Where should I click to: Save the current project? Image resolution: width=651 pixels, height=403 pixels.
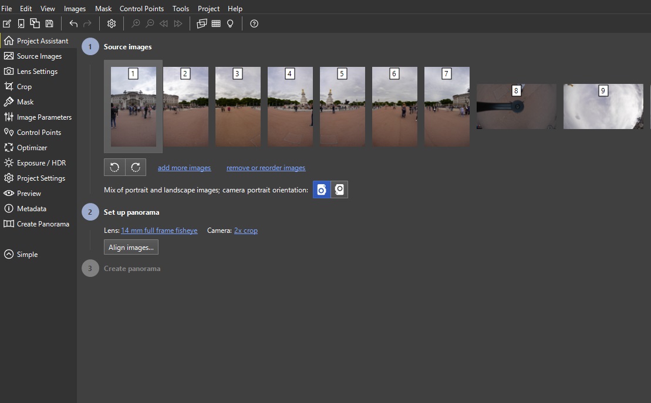(49, 23)
